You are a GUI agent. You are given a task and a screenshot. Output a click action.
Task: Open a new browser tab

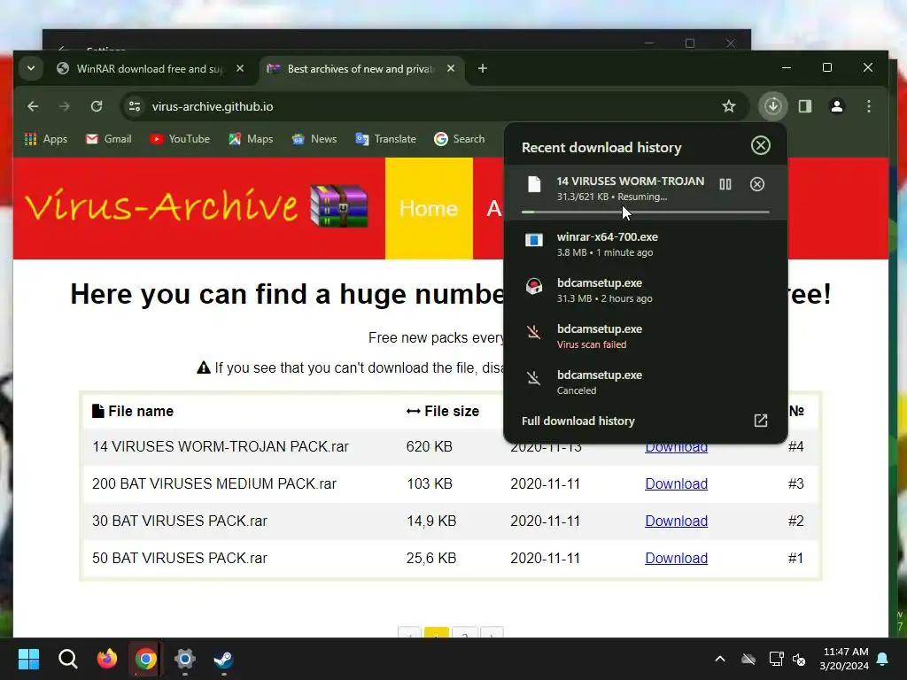point(483,69)
